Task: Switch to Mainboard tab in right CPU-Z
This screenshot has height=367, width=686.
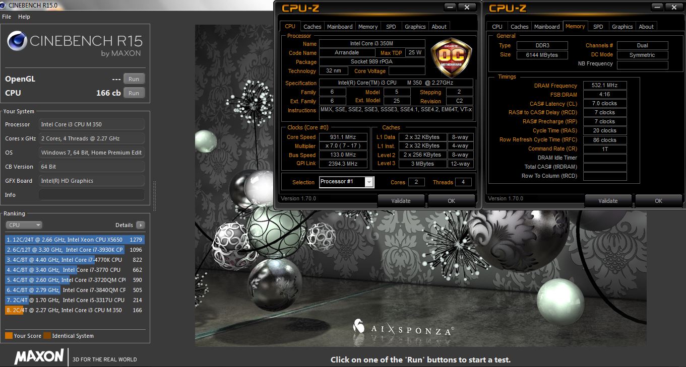Action: [x=547, y=27]
